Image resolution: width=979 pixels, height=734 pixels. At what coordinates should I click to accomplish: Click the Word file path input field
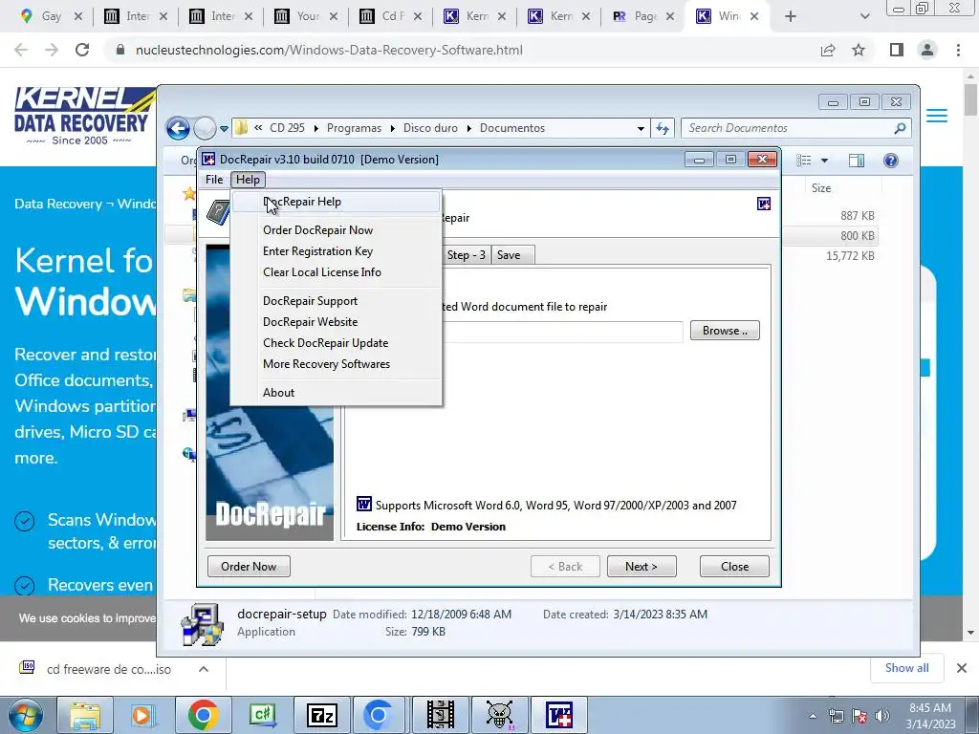tap(562, 332)
